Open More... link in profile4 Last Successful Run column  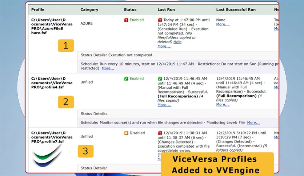tap(223, 104)
